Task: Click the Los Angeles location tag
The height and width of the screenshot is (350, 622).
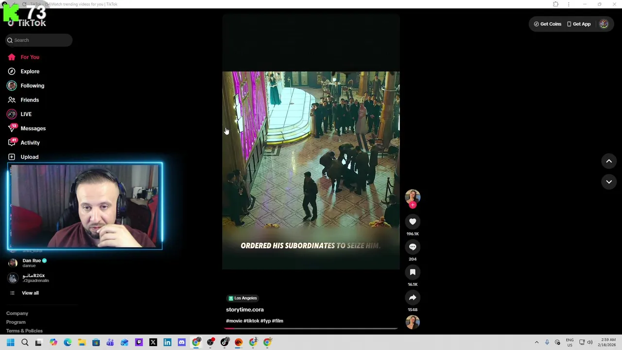Action: 242,298
